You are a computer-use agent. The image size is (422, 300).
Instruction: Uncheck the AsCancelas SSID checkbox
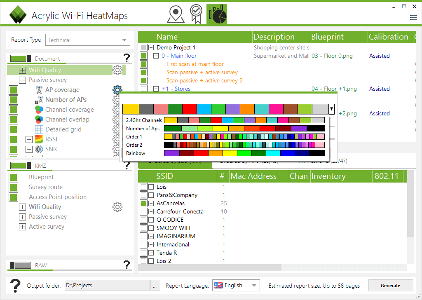(144, 203)
